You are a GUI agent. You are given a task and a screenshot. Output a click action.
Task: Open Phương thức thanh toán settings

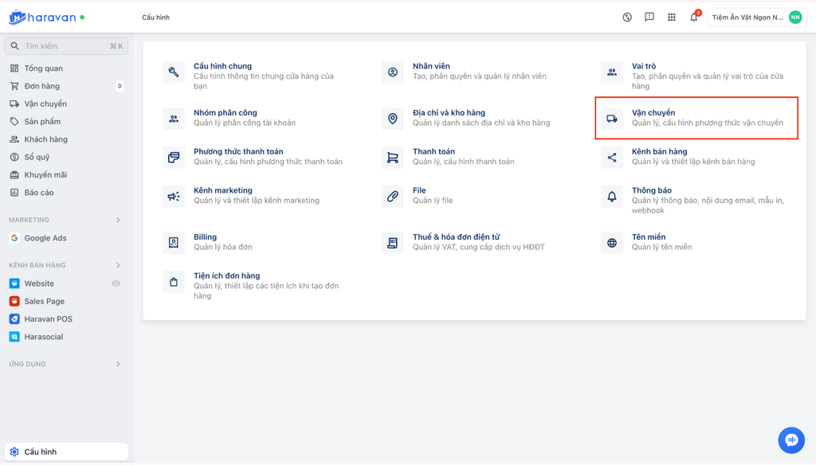[238, 151]
